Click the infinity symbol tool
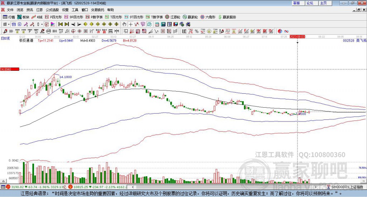Screen dimensions: 367x197 tap(286, 31)
